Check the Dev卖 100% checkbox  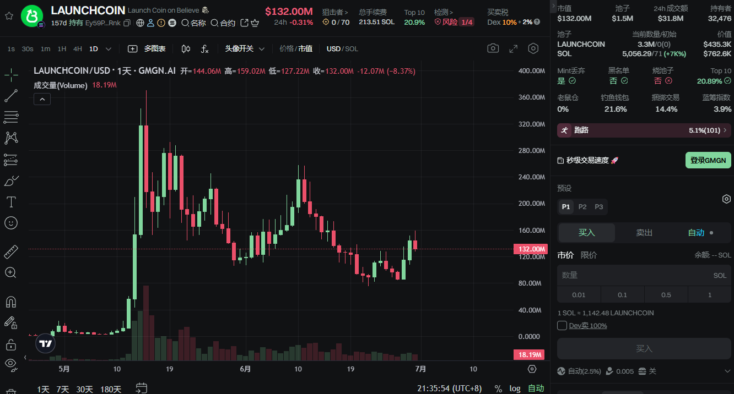(x=562, y=325)
